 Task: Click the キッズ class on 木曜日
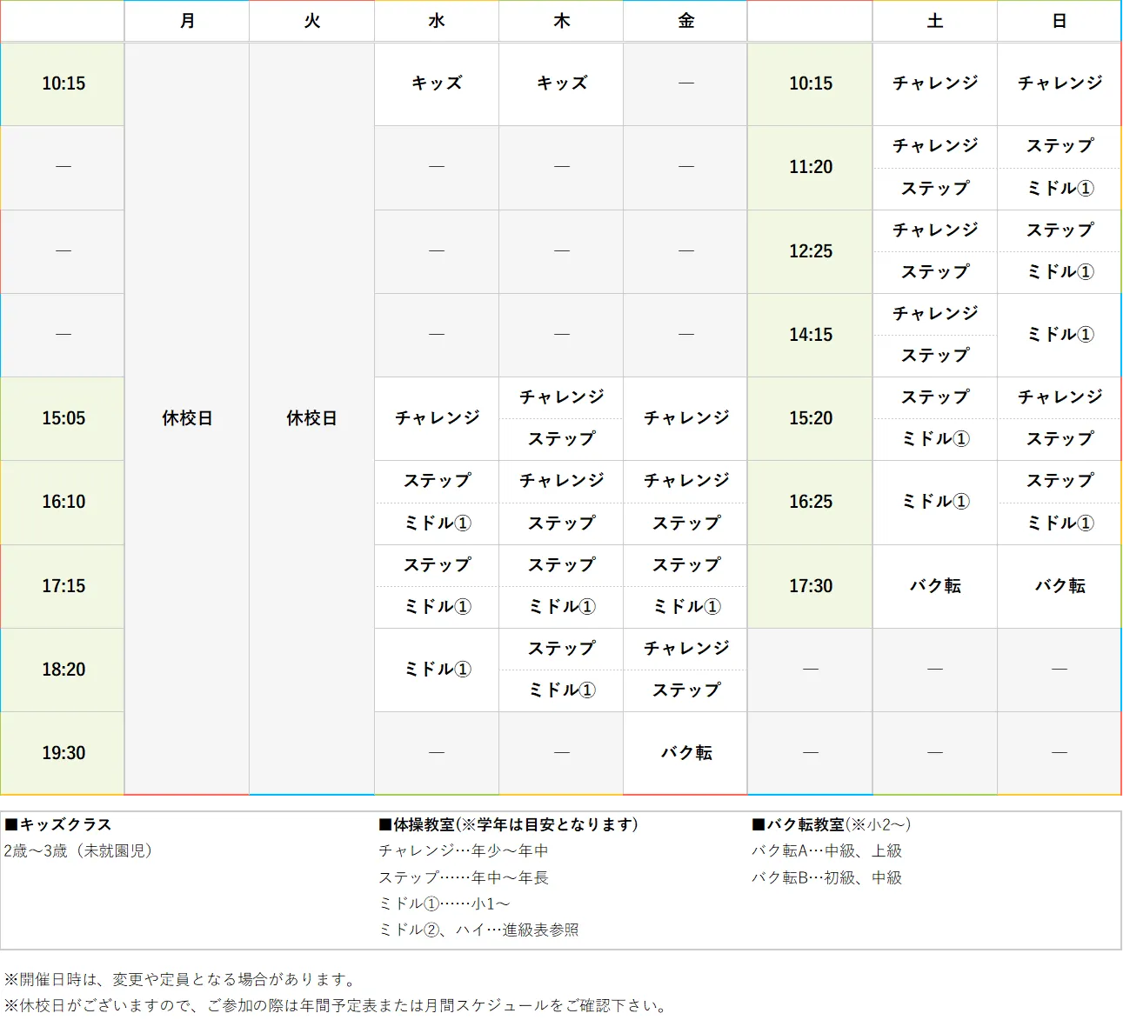coord(560,83)
